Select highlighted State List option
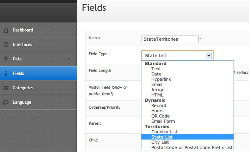The width and height of the screenshot is (249, 152). coord(187,137)
